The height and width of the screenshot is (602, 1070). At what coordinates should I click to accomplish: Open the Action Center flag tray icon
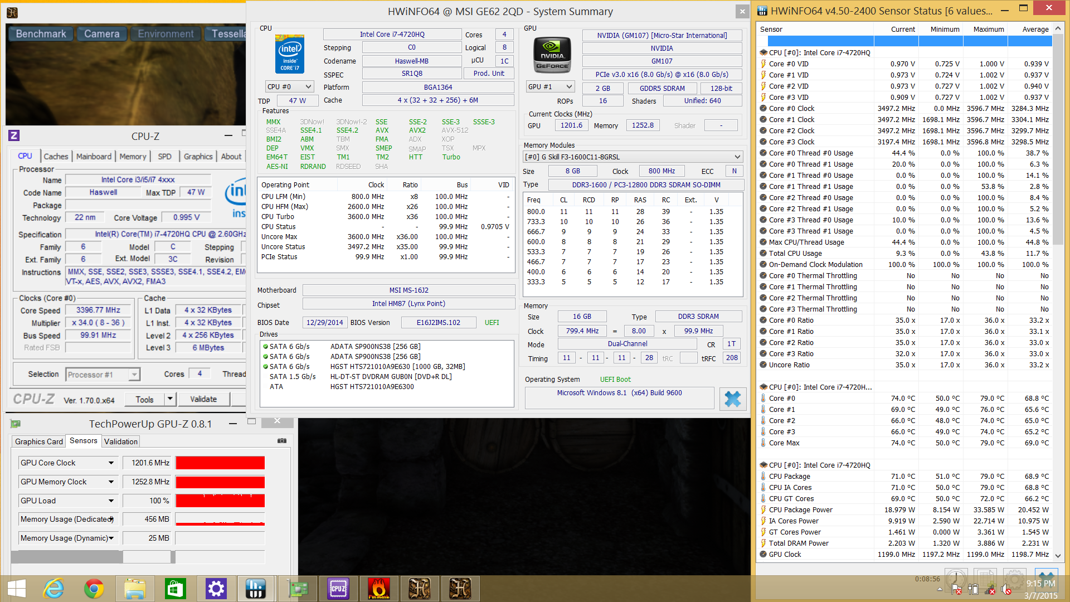pyautogui.click(x=956, y=590)
